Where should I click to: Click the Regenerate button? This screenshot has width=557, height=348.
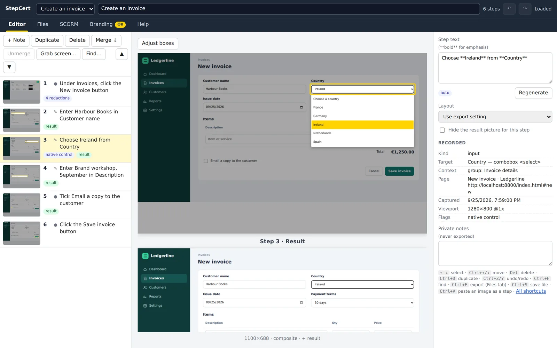point(533,93)
